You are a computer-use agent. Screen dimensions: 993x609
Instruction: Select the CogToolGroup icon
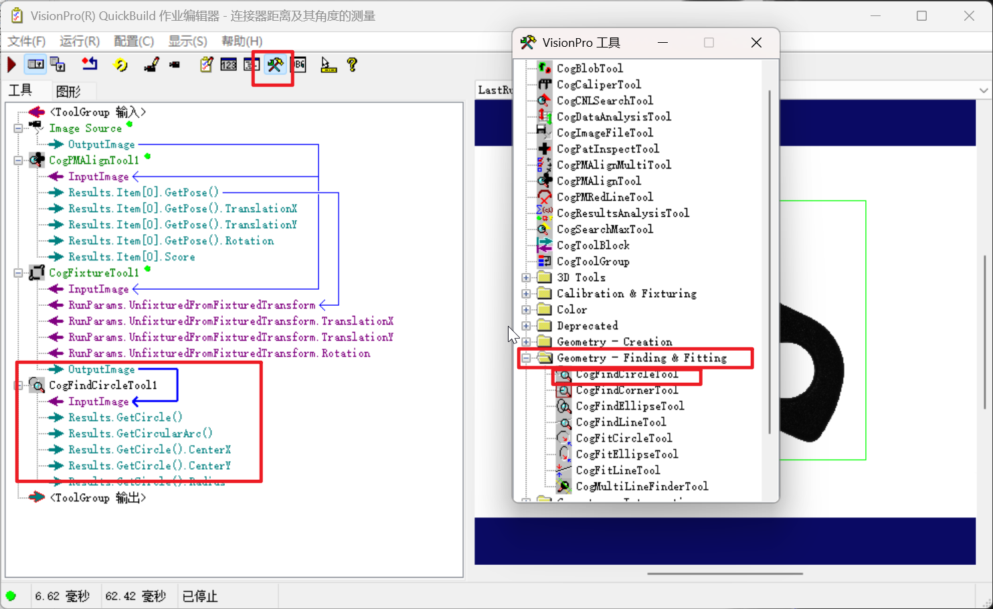point(545,261)
